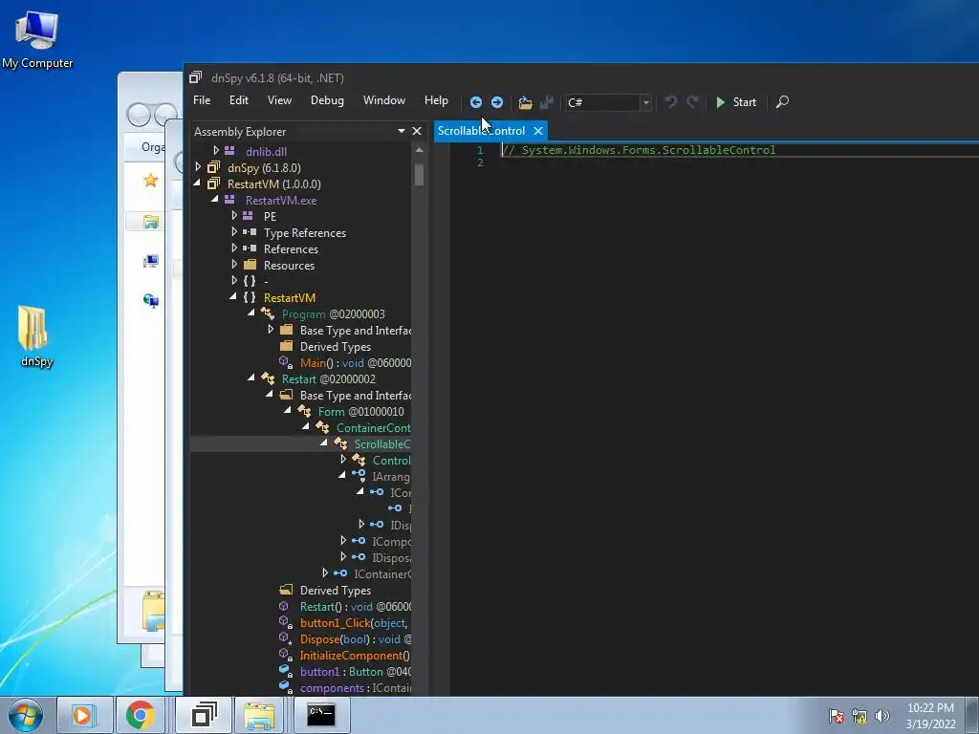Open the Window menu
Image resolution: width=979 pixels, height=734 pixels.
384,100
